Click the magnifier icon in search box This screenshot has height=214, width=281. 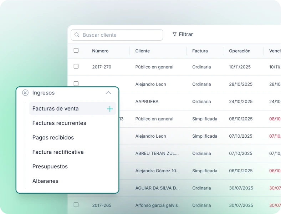coord(77,35)
